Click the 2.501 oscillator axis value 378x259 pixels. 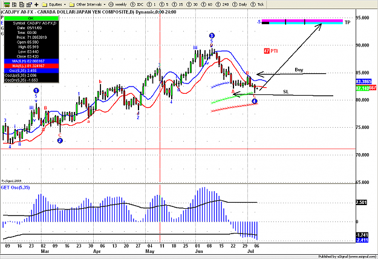(361, 202)
